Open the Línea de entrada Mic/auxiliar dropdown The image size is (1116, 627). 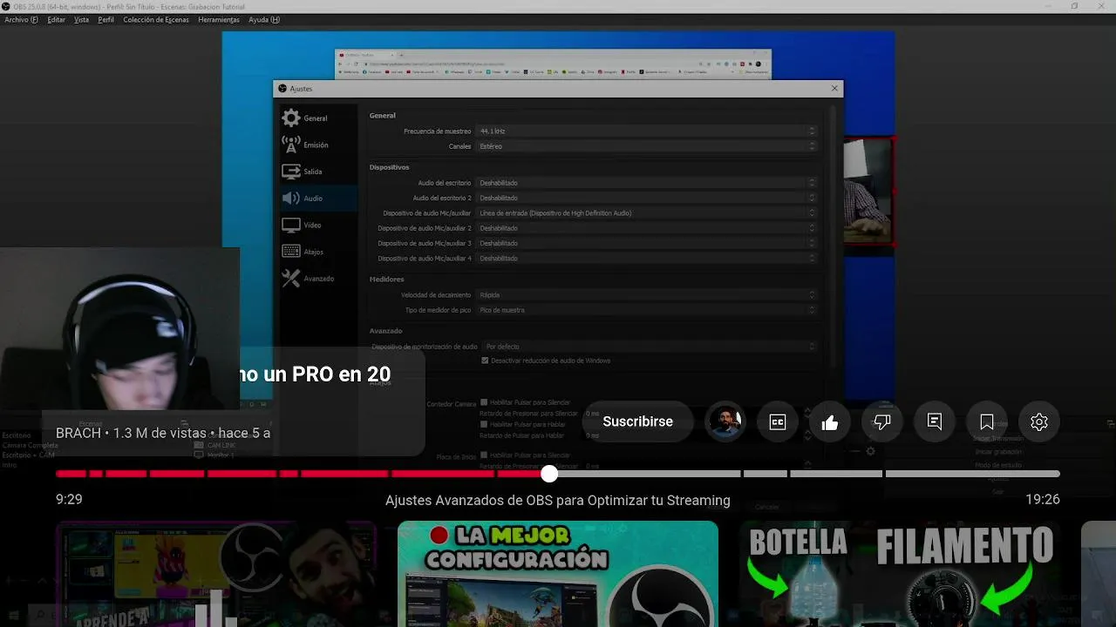pos(646,213)
